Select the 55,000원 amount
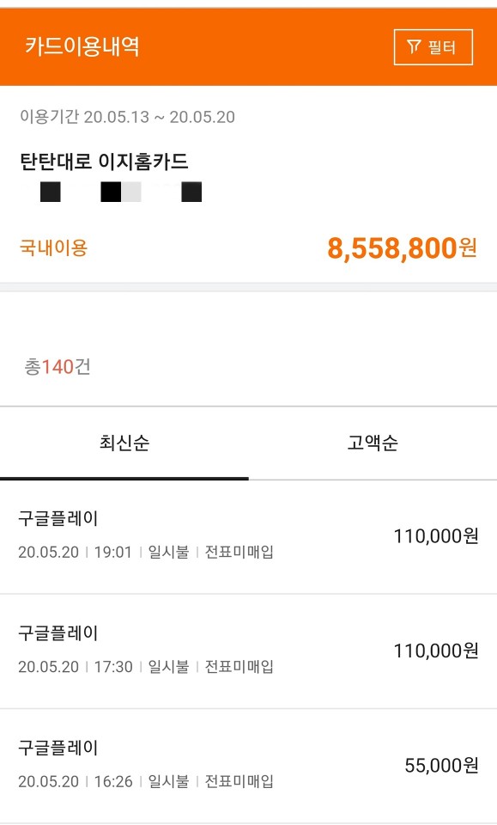Image resolution: width=497 pixels, height=825 pixels. (441, 766)
